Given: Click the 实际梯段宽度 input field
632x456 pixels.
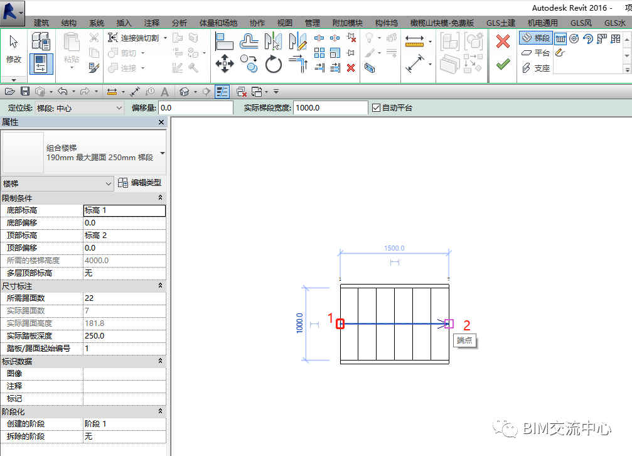Looking at the screenshot, I should [330, 108].
